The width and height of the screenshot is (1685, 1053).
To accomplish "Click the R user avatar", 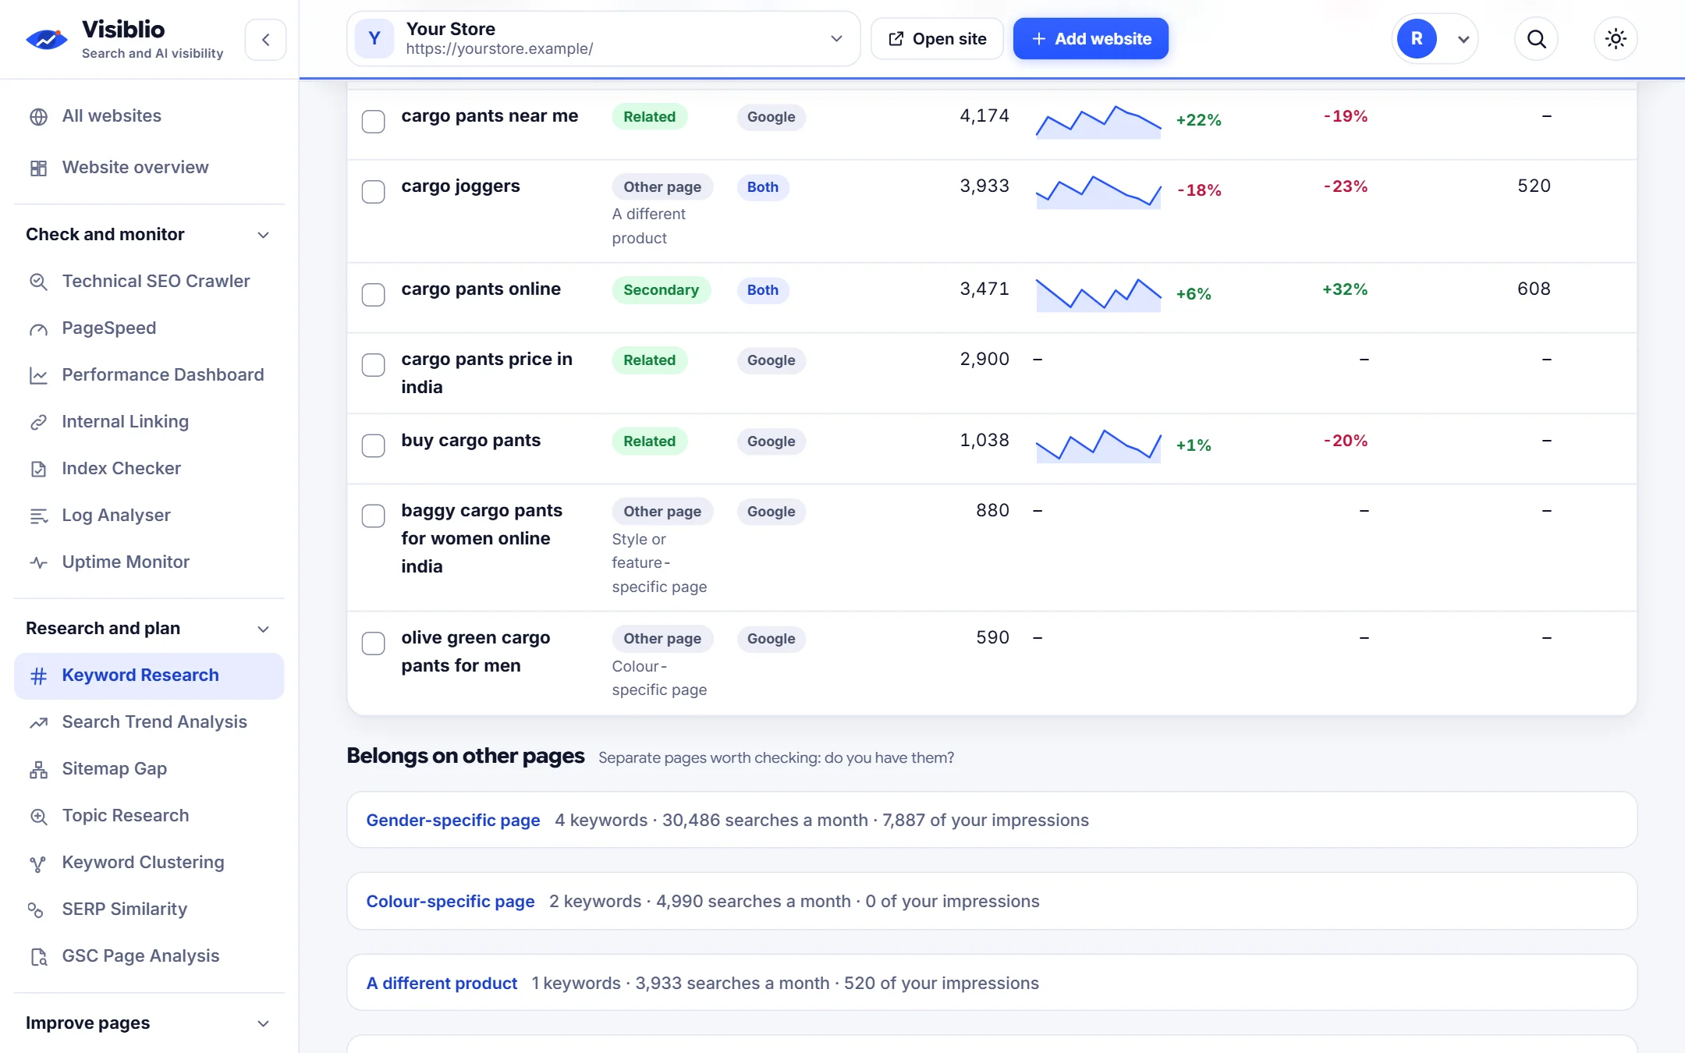I will pyautogui.click(x=1417, y=39).
